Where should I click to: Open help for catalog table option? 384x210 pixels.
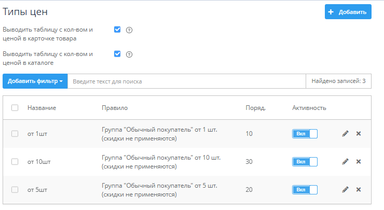click(x=129, y=54)
